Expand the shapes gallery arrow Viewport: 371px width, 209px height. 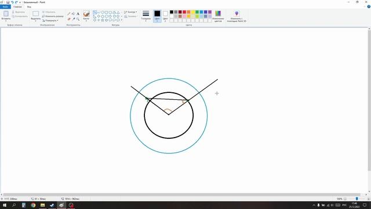click(x=122, y=20)
